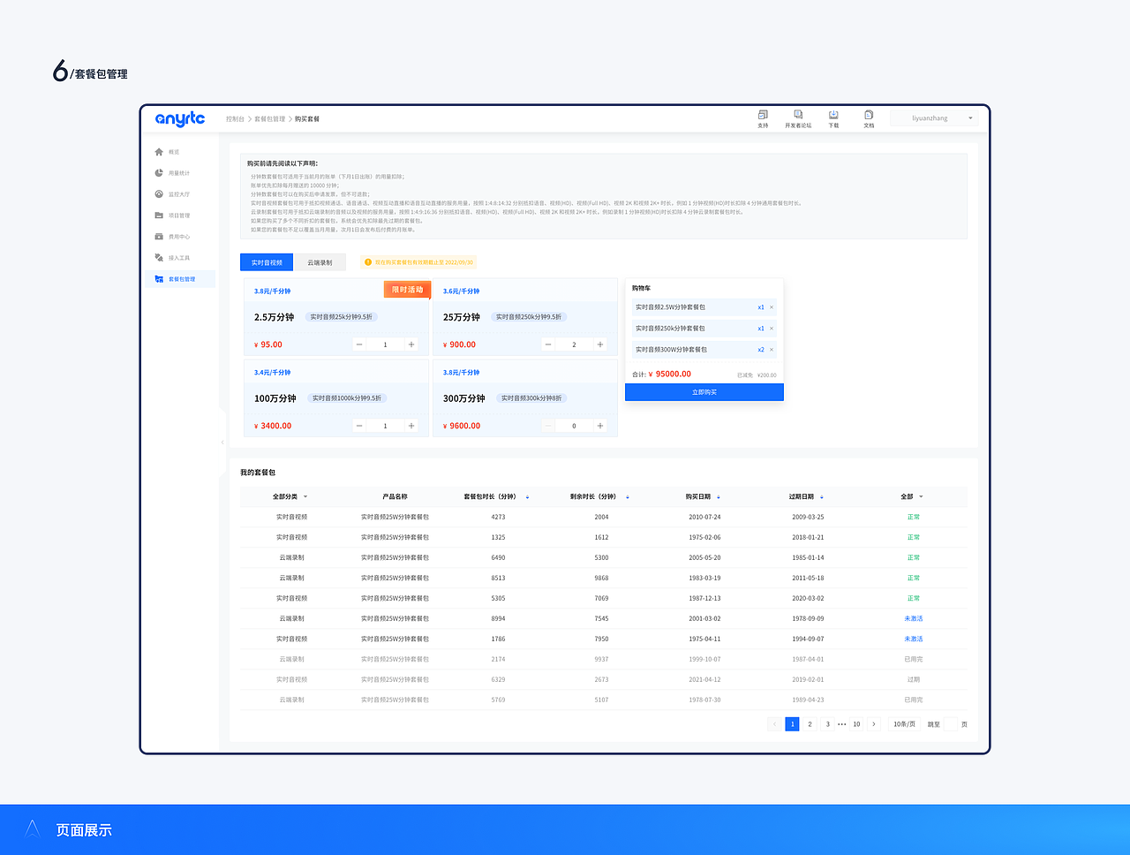1130x855 pixels.
Task: Go to 控制台 in the breadcrumb
Action: [235, 118]
